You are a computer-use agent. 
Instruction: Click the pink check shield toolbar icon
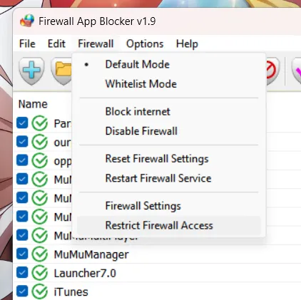[296, 71]
